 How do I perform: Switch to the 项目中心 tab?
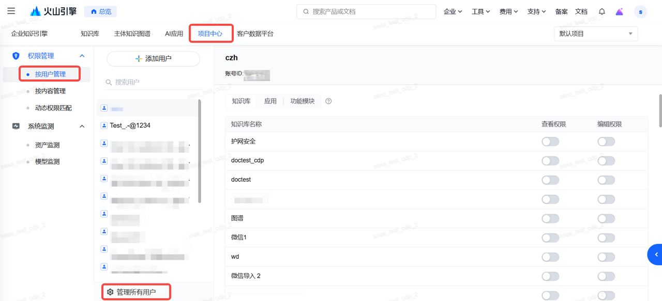click(x=210, y=34)
